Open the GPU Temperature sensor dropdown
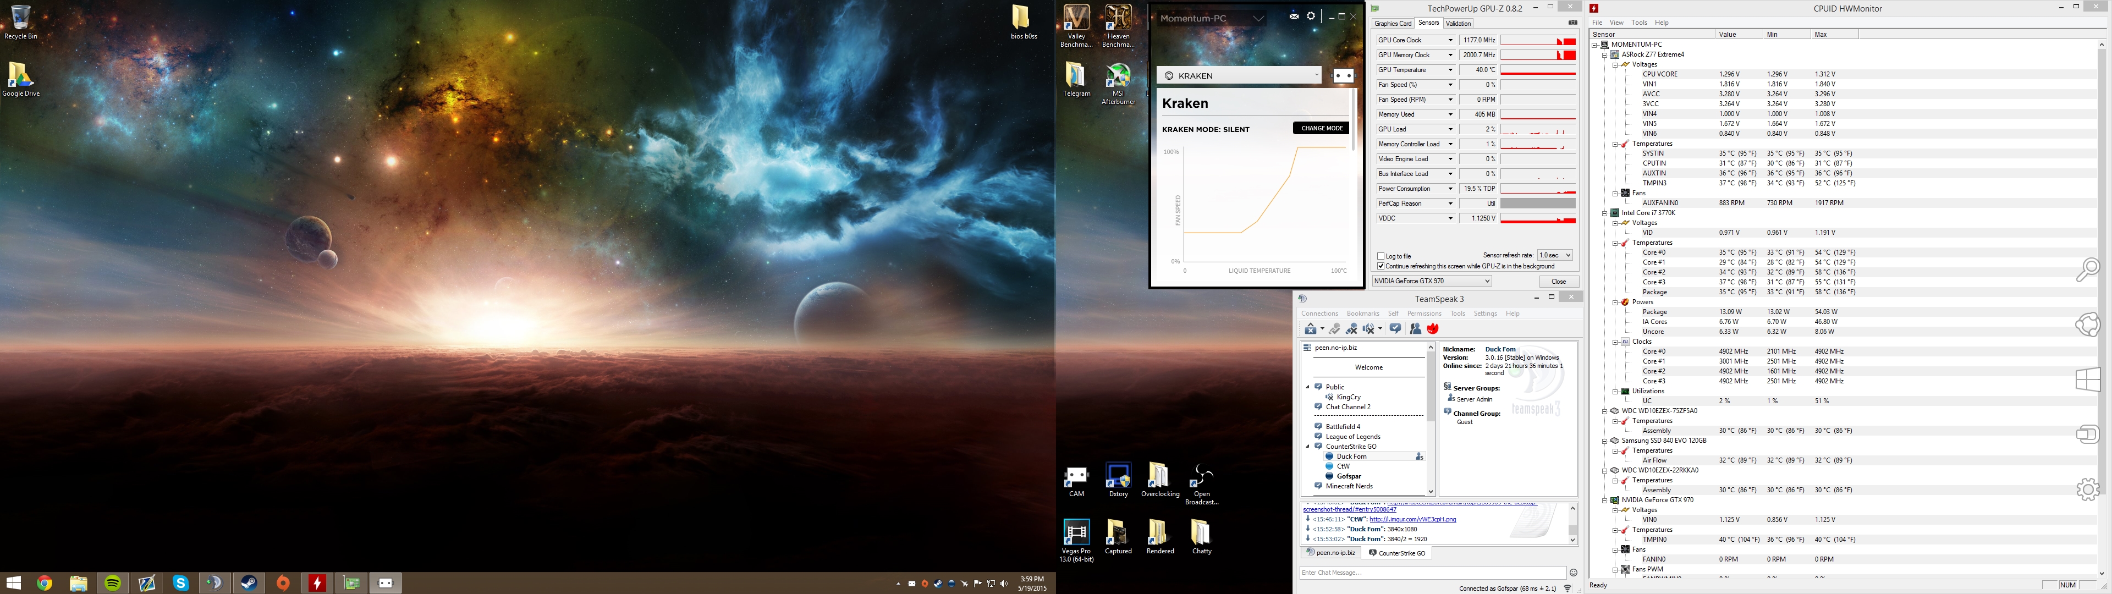Image resolution: width=2112 pixels, height=594 pixels. [x=1450, y=70]
